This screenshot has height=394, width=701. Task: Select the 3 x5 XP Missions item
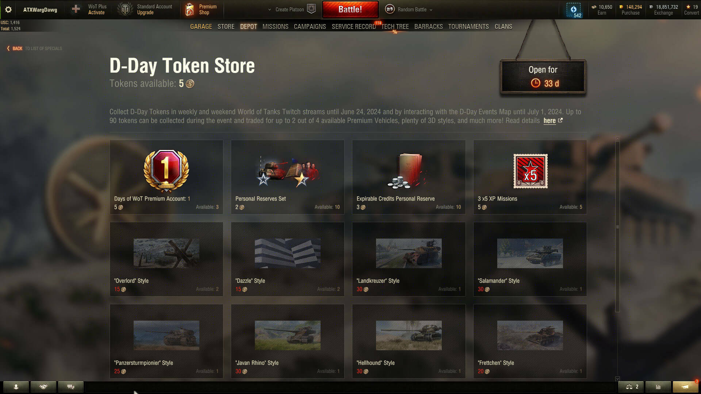530,177
